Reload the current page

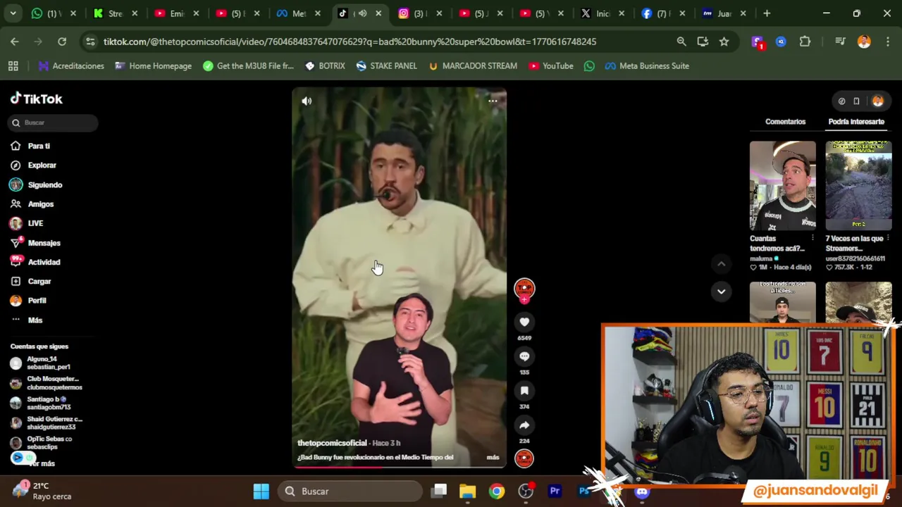click(62, 42)
